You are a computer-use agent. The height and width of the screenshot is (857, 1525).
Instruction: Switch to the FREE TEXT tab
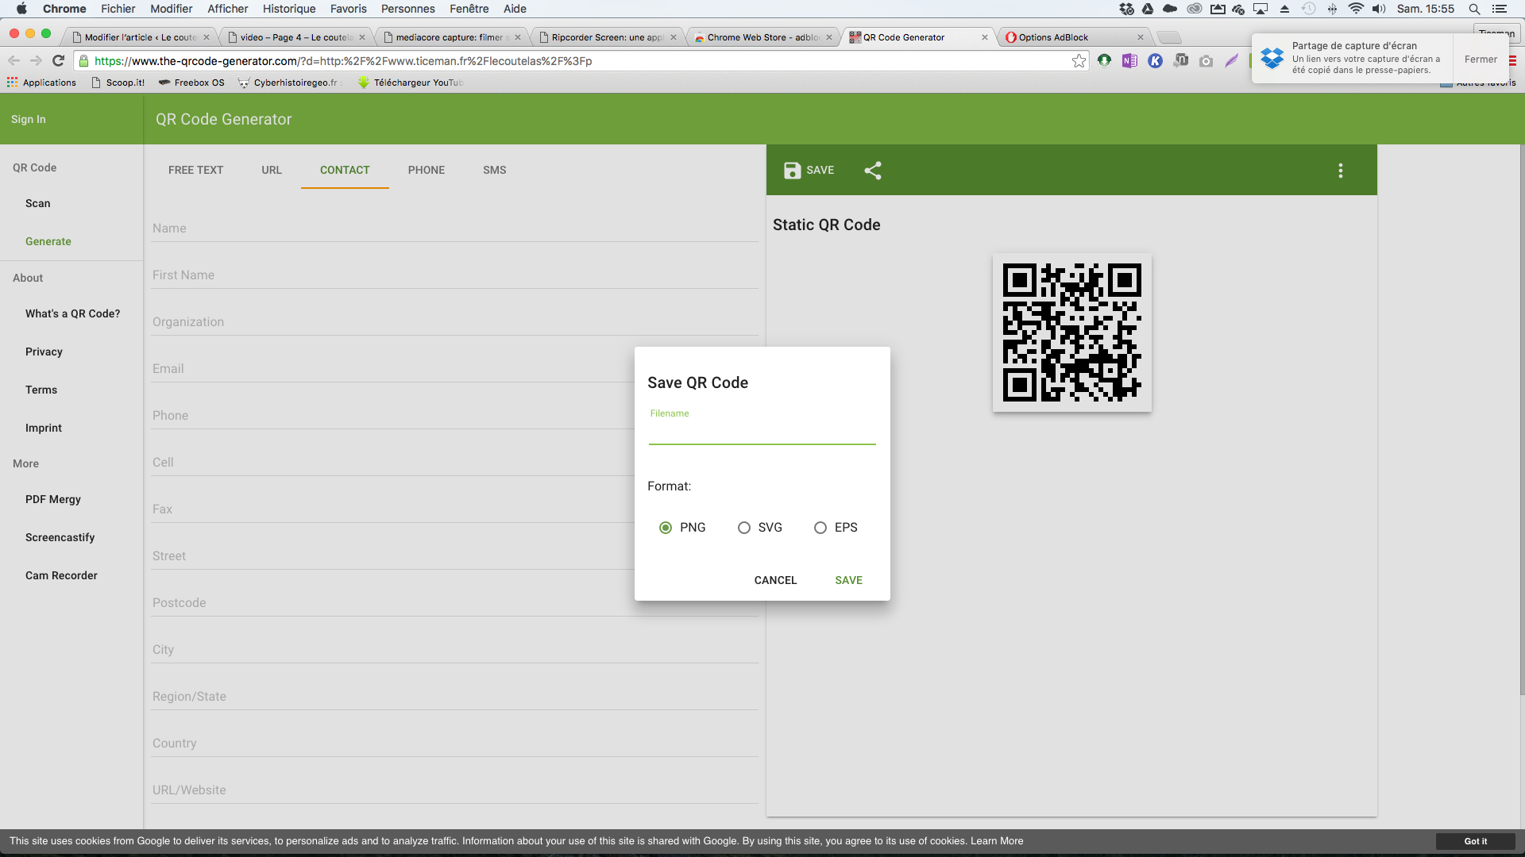coord(195,170)
